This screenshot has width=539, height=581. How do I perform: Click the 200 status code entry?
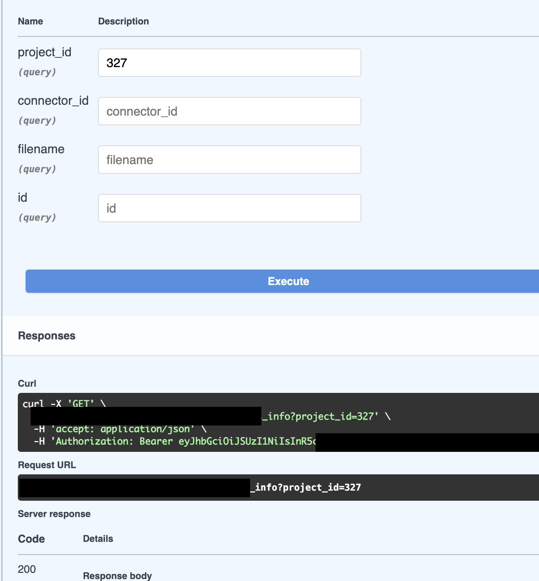27,569
